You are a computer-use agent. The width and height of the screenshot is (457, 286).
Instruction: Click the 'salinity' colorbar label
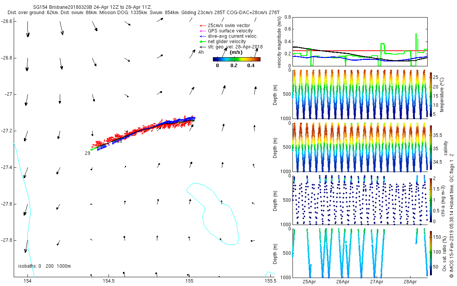[x=445, y=148]
